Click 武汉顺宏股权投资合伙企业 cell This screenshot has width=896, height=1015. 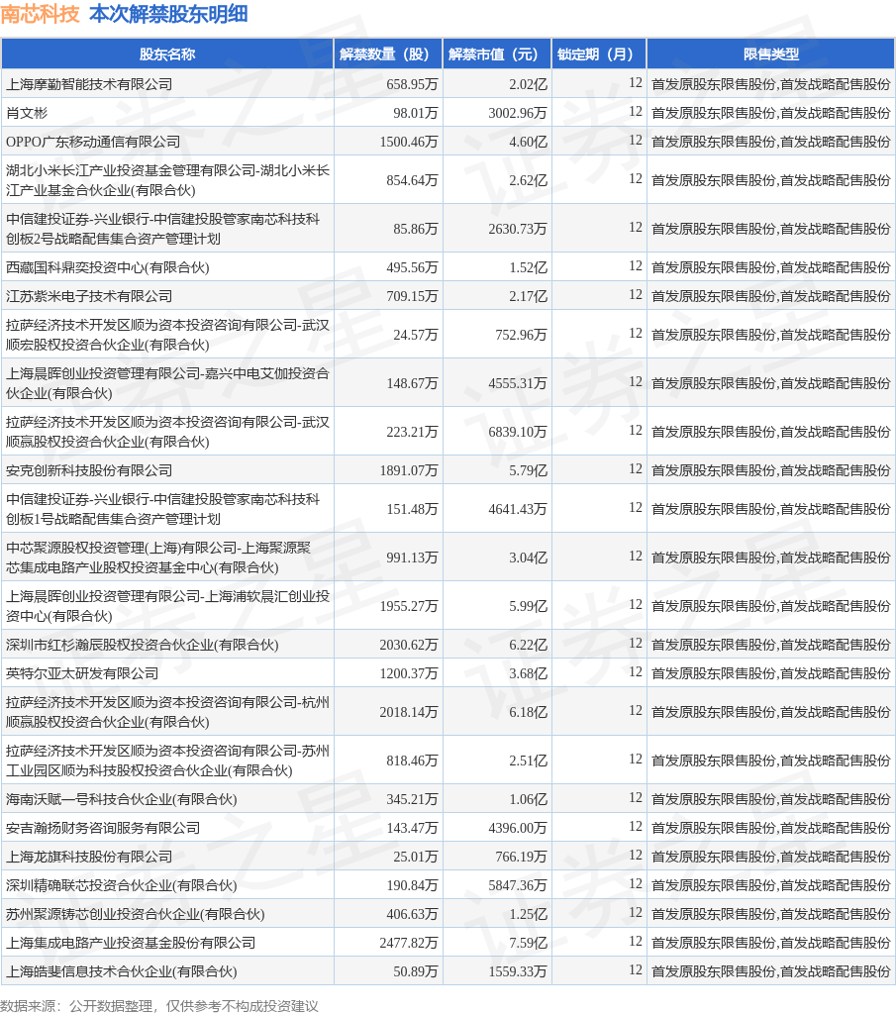point(167,335)
